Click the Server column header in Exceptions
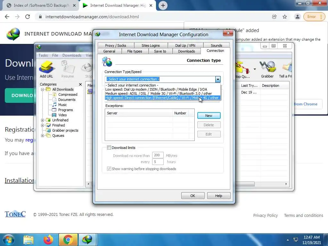This screenshot has height=246, width=328. tap(139, 113)
